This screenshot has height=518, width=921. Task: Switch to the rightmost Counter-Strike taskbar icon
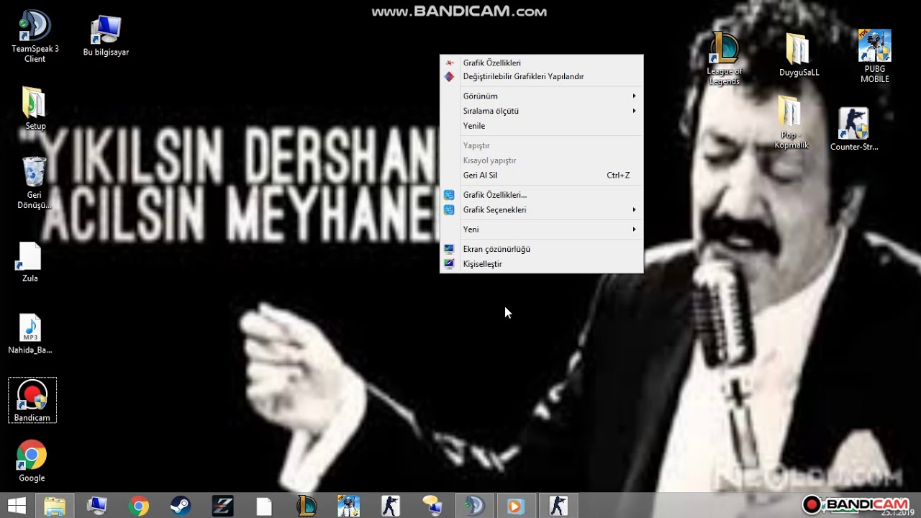pos(558,506)
